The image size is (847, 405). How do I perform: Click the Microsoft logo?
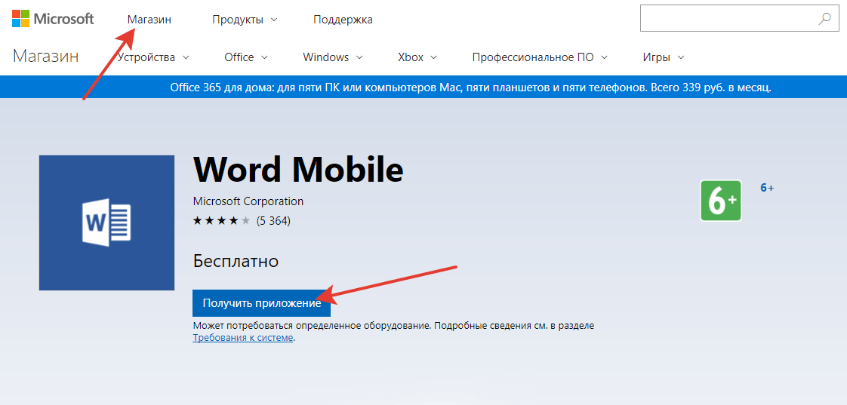pyautogui.click(x=53, y=19)
